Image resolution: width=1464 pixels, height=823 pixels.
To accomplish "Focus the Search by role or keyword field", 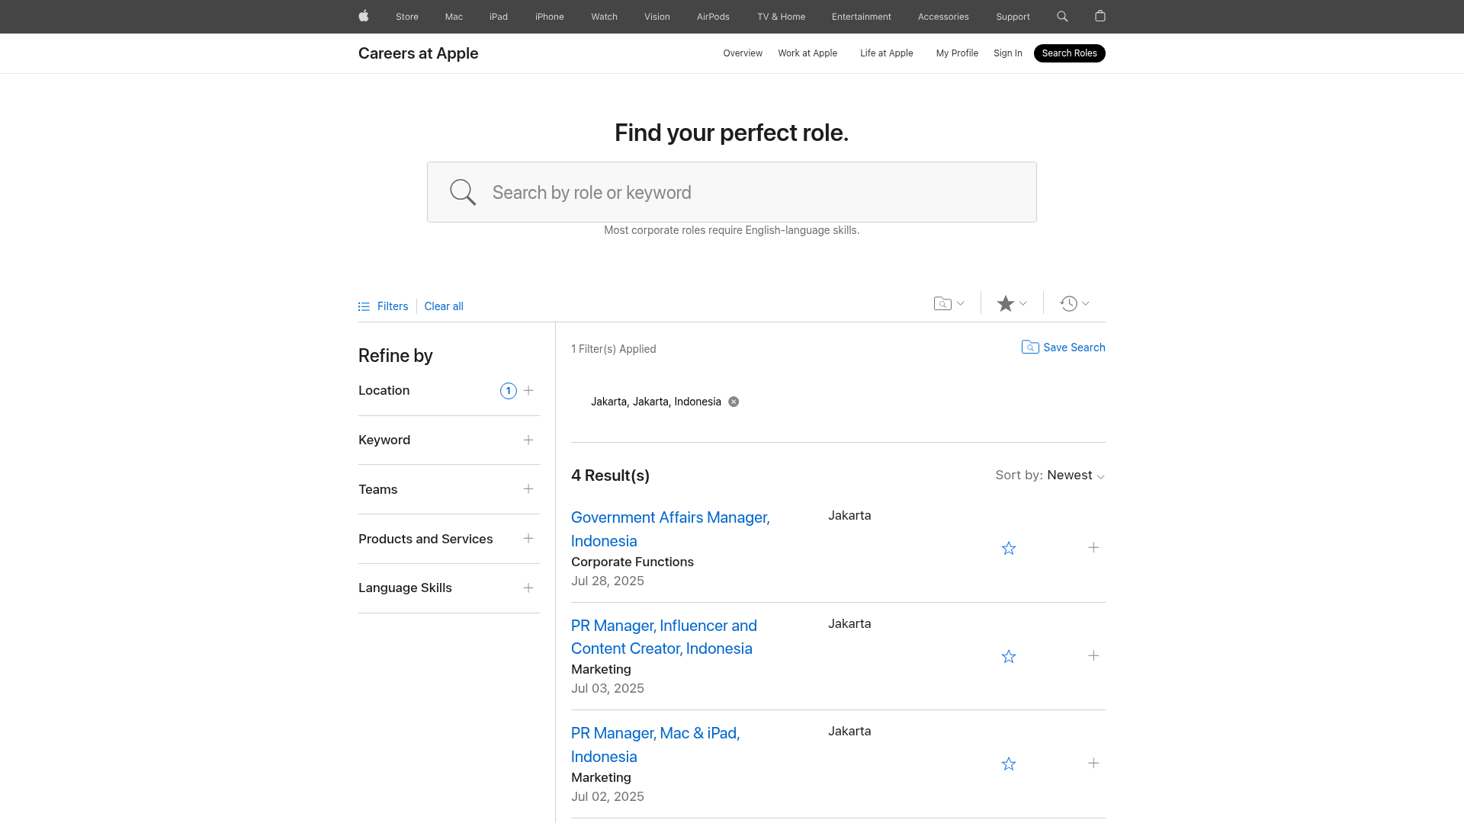I will 732,192.
